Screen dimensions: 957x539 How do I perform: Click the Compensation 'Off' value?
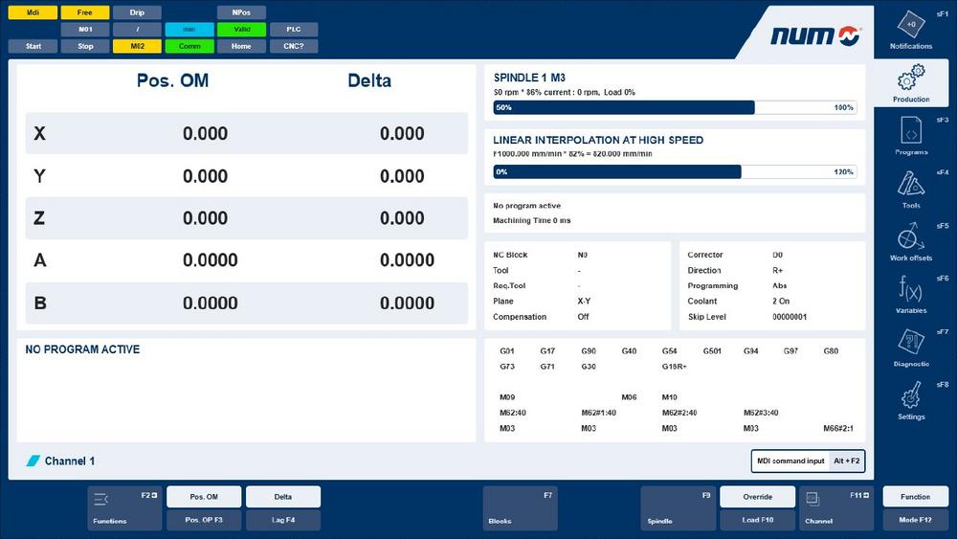[583, 317]
